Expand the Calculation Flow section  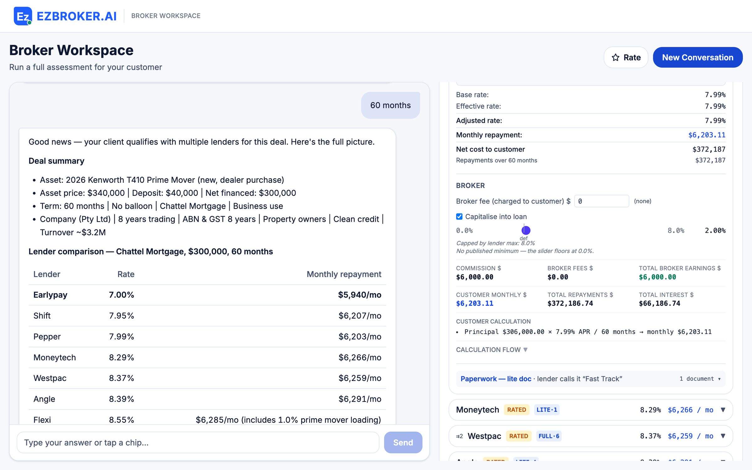pyautogui.click(x=492, y=350)
